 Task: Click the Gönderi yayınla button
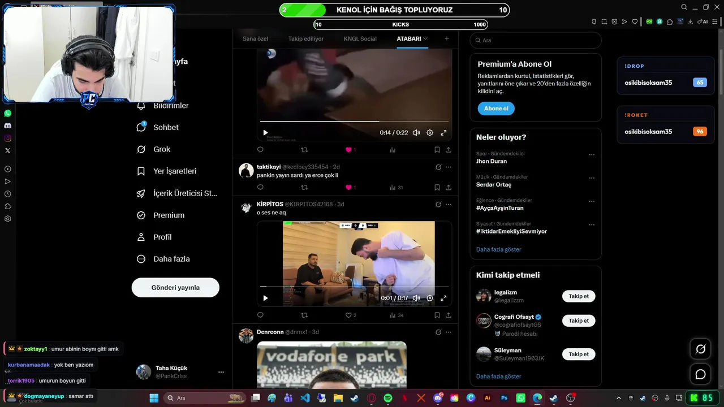tap(175, 287)
